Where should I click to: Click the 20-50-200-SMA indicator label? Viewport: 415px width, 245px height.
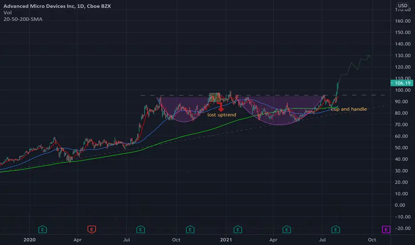click(23, 19)
